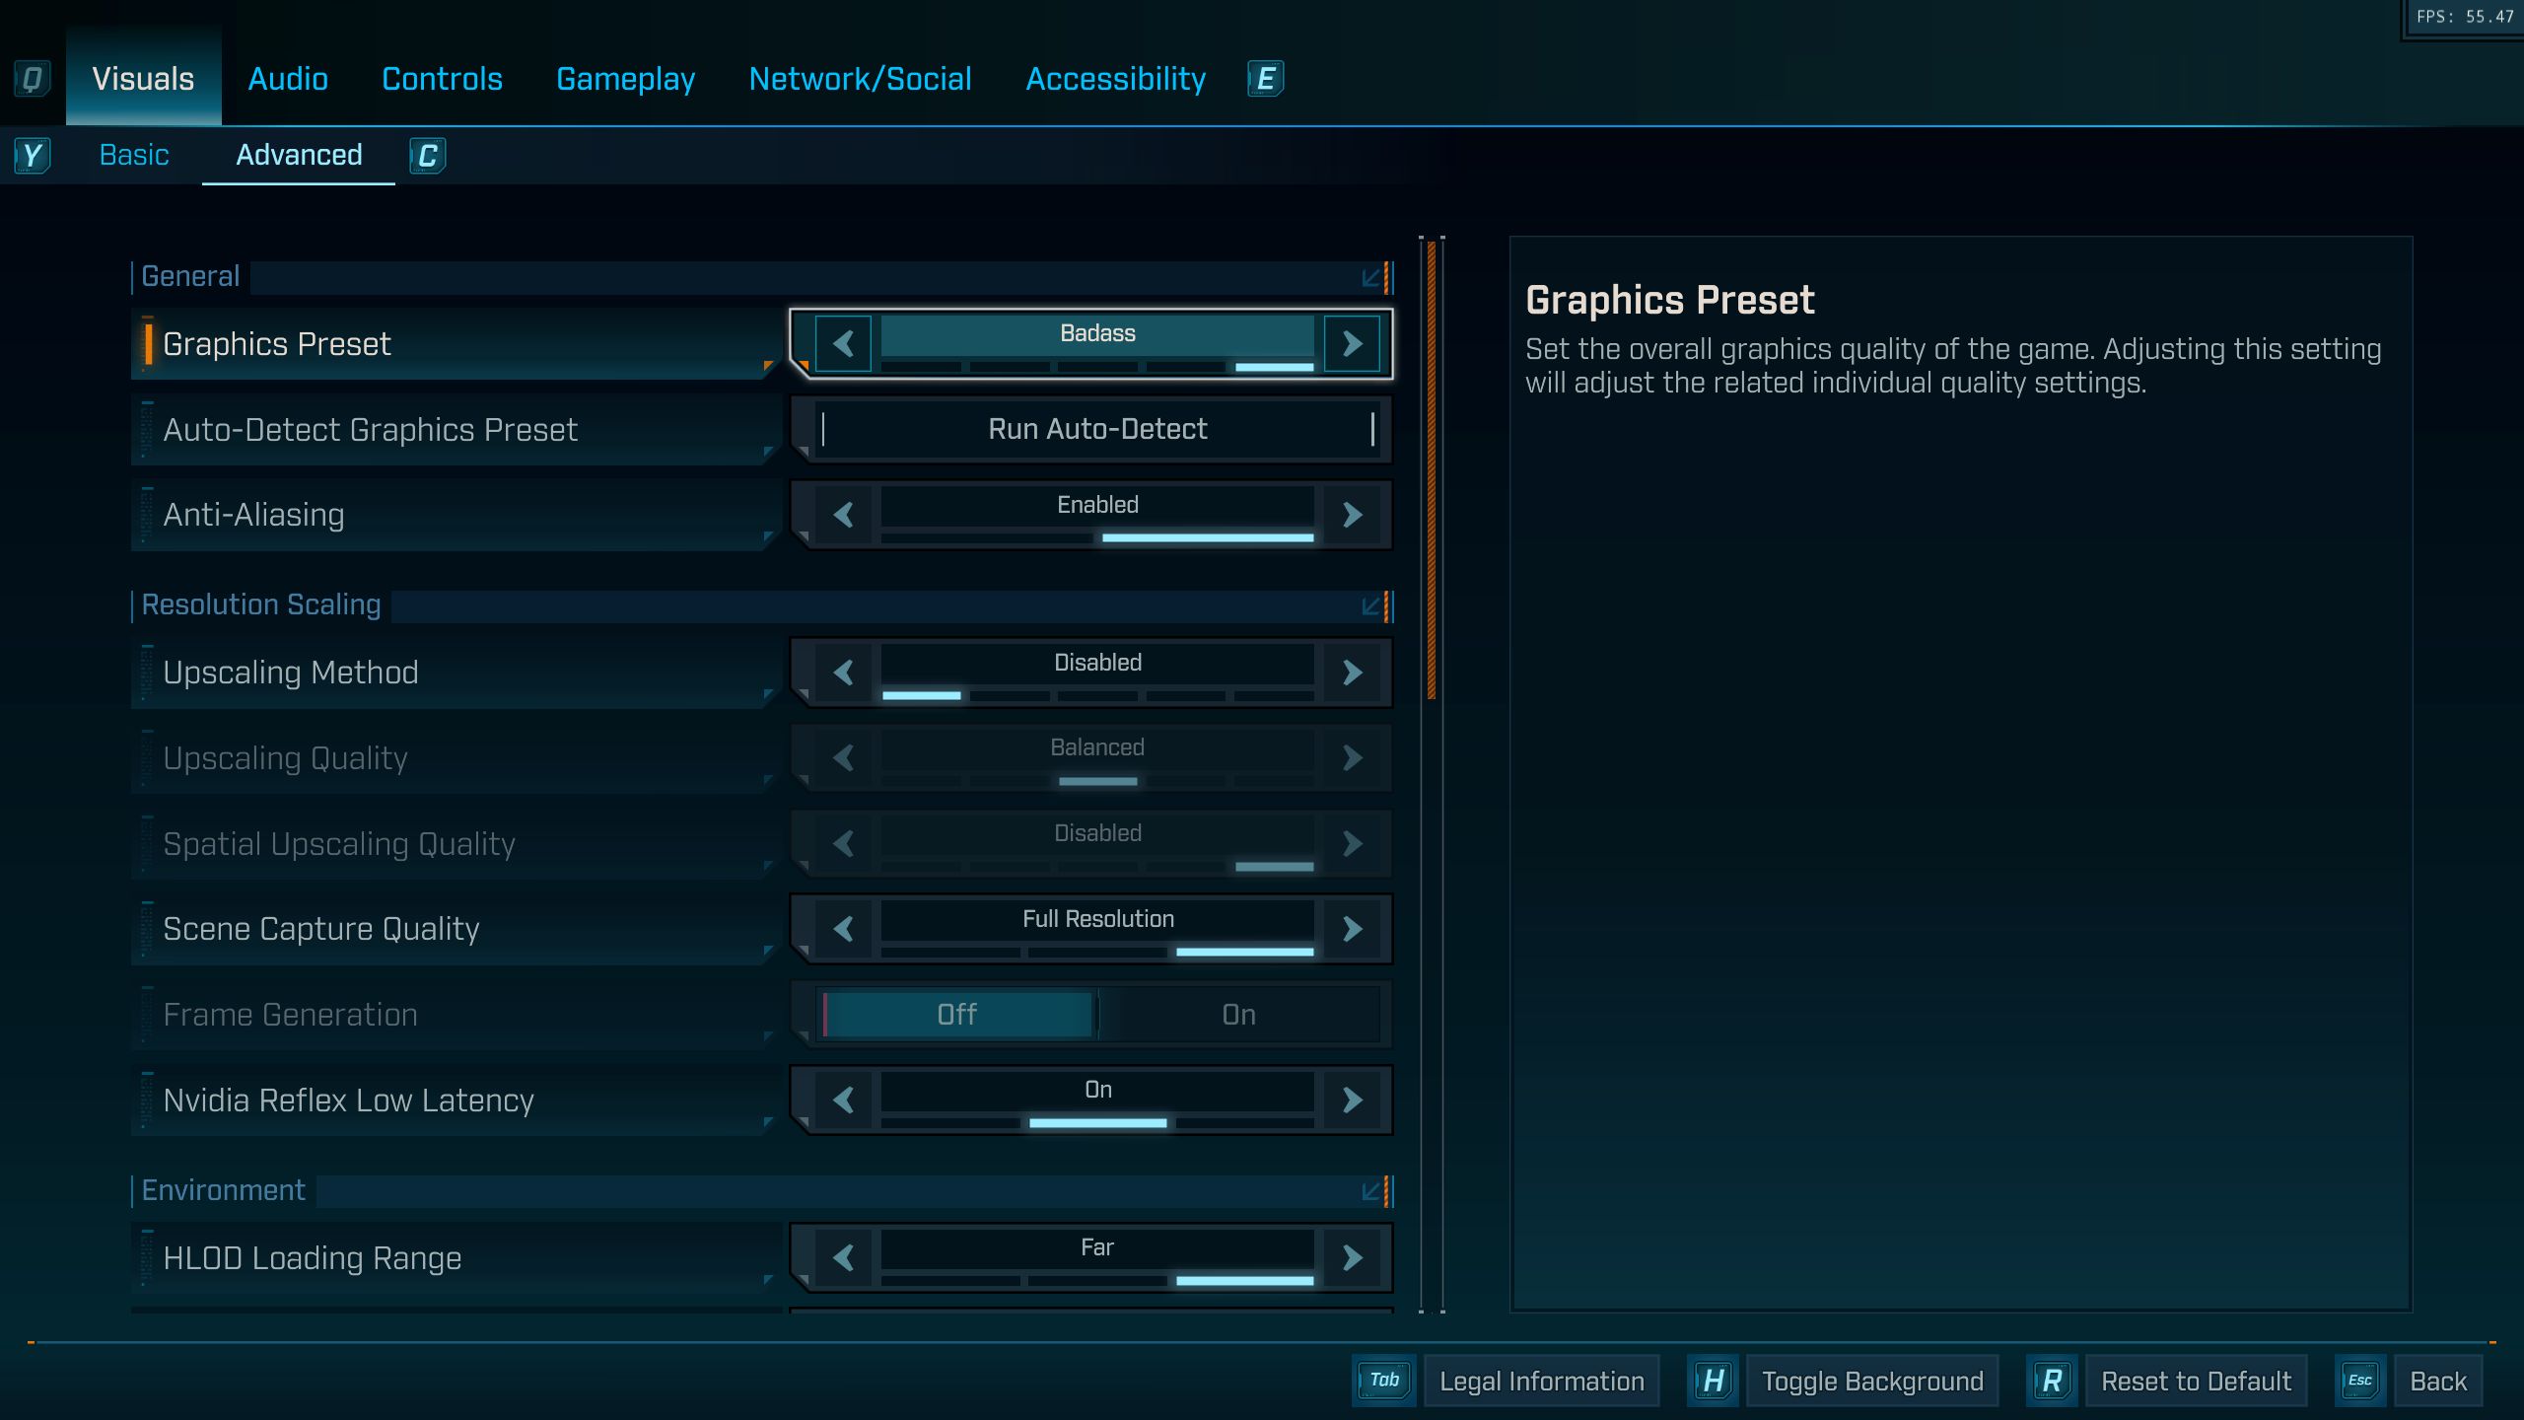Collapse the General section
Viewport: 2524px width, 1420px height.
1370,278
